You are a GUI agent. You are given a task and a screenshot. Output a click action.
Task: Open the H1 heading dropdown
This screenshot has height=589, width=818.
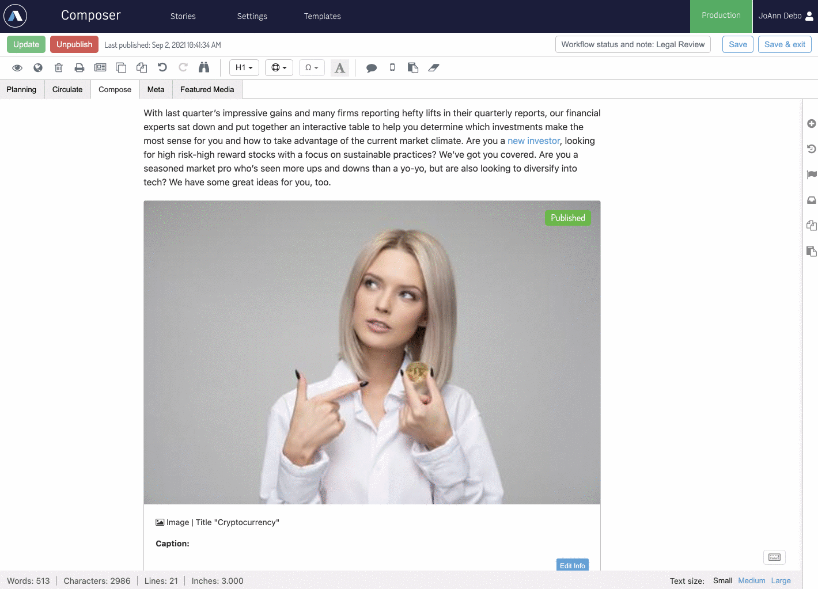(x=244, y=68)
